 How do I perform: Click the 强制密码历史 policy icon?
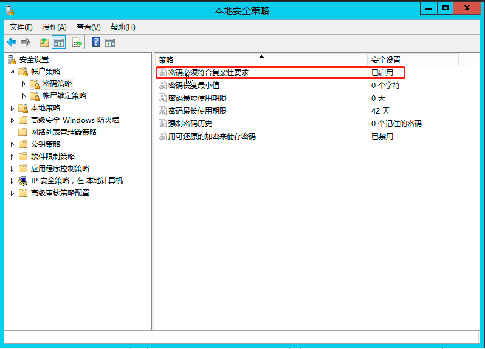162,124
